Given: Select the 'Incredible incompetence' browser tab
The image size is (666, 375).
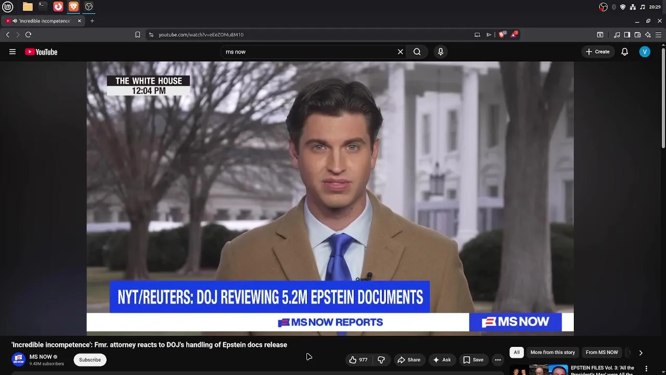Looking at the screenshot, I should tap(43, 21).
